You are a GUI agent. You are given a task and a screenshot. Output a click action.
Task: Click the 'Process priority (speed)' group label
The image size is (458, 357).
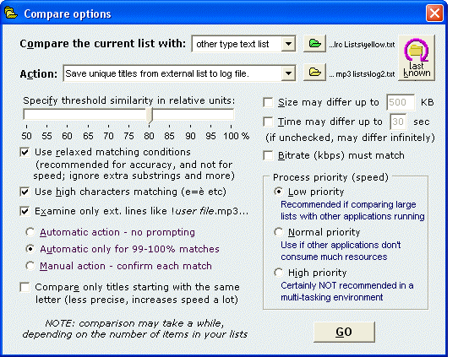[330, 177]
